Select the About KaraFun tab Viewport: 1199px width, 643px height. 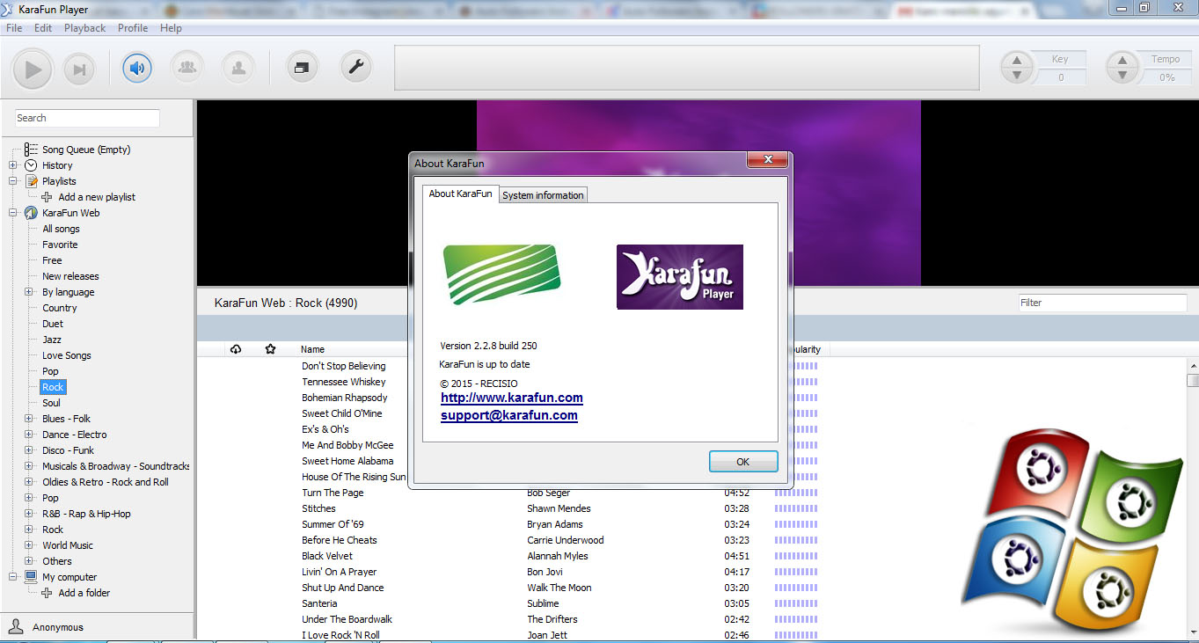(x=460, y=194)
